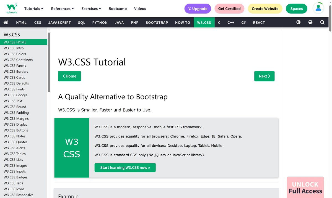Open W3.CSS Colors in sidebar

point(24,54)
